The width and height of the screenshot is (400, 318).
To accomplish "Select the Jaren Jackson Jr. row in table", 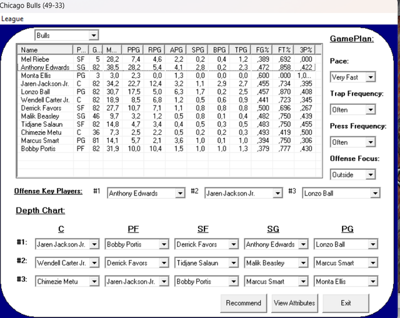I will pos(167,84).
